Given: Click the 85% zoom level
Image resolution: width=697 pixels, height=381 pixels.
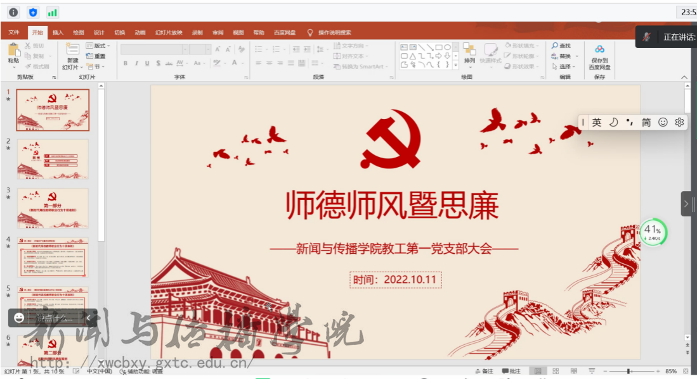Looking at the screenshot, I should pos(671,372).
